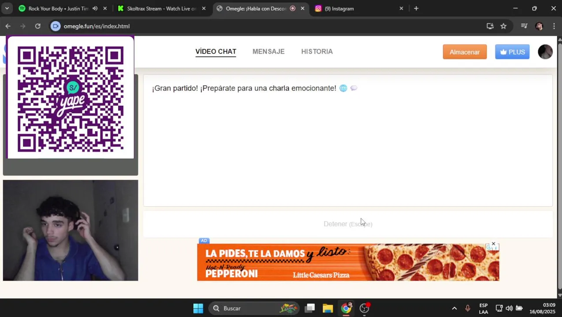Click the Yape QR code image

71,97
